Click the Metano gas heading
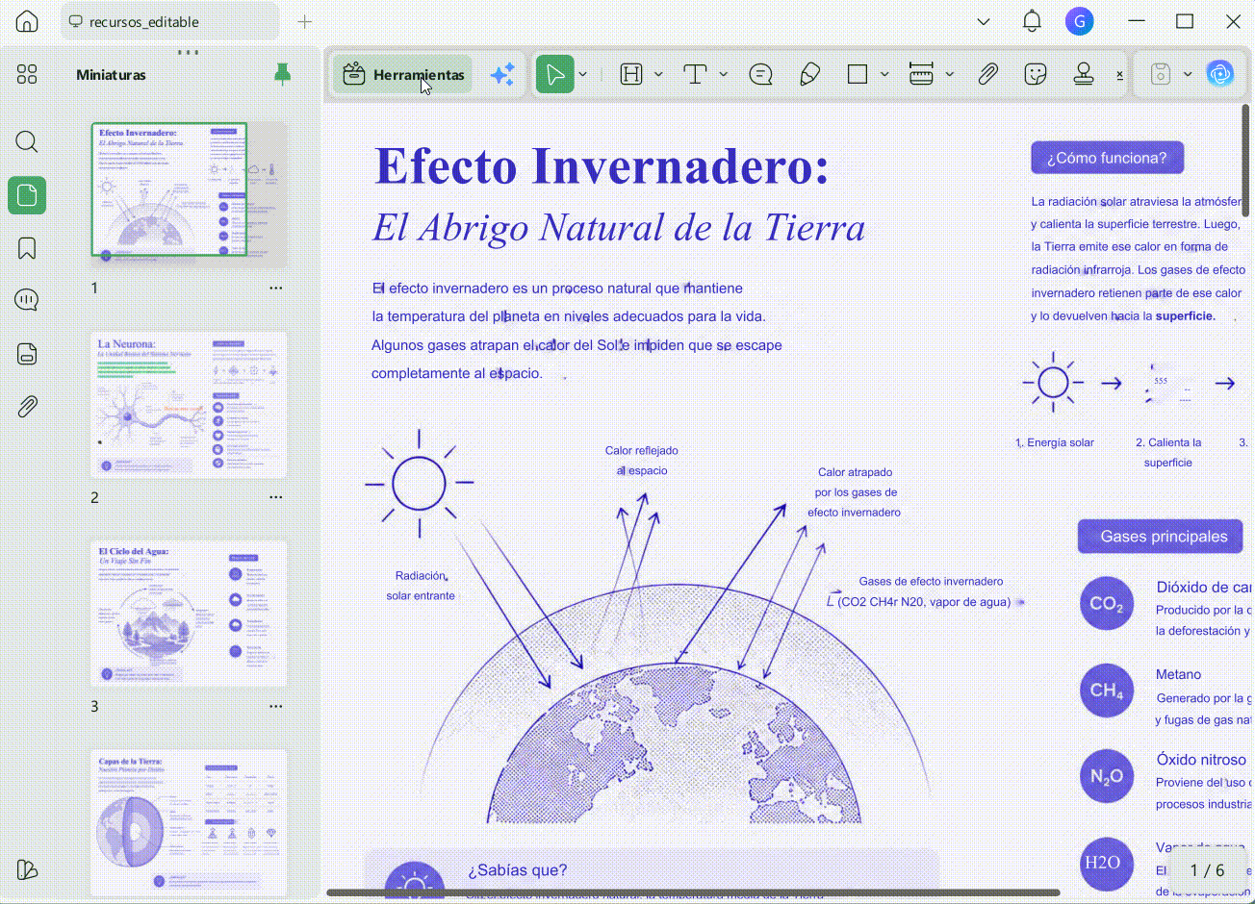Viewport: 1255px width, 904px height. click(x=1179, y=674)
